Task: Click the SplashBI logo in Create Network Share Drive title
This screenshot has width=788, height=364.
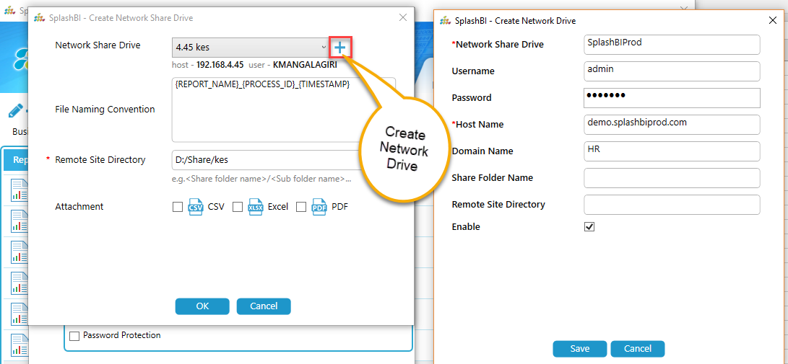Action: click(x=39, y=17)
